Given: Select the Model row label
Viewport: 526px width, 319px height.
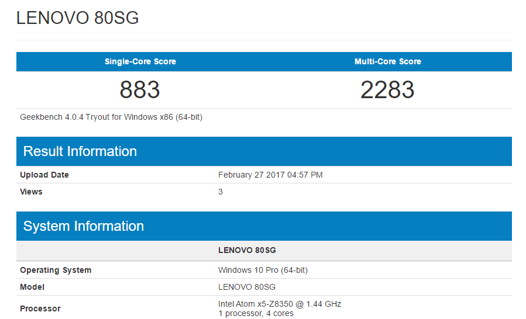Looking at the screenshot, I should (32, 287).
